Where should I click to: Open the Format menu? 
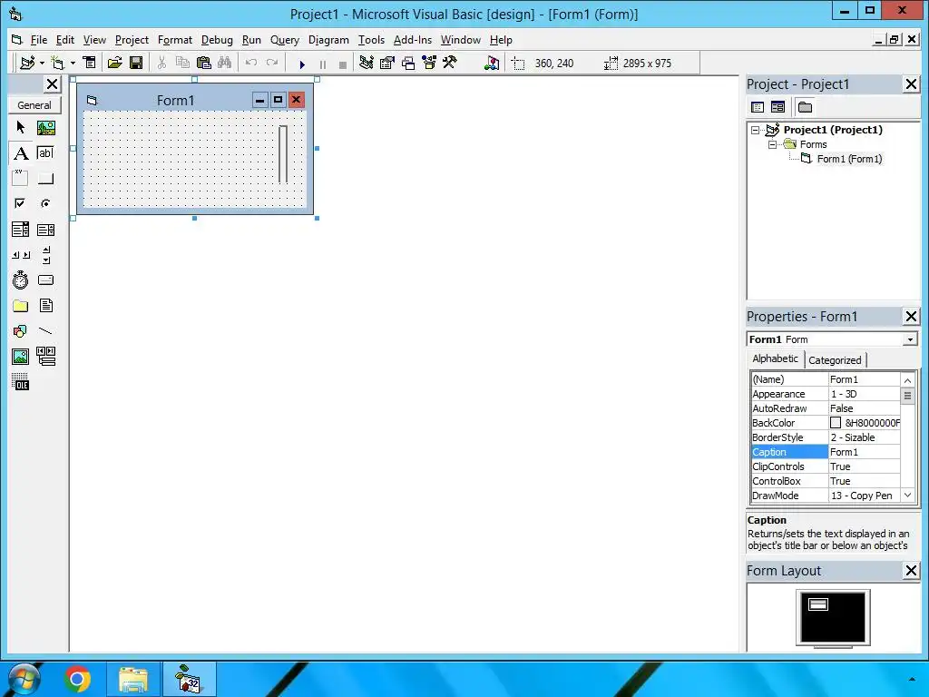pos(175,40)
